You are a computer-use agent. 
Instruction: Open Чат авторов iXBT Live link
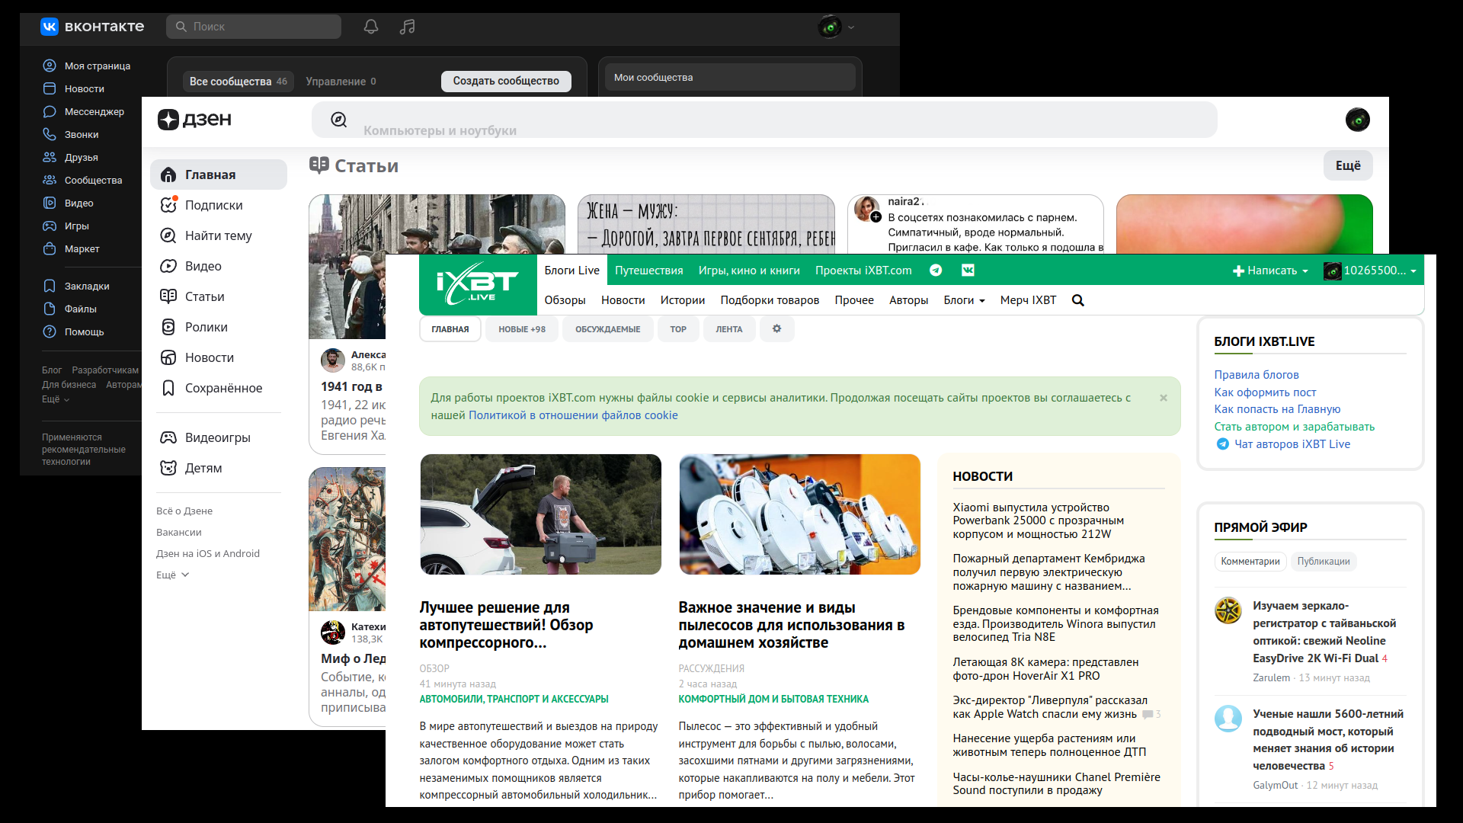1292,444
